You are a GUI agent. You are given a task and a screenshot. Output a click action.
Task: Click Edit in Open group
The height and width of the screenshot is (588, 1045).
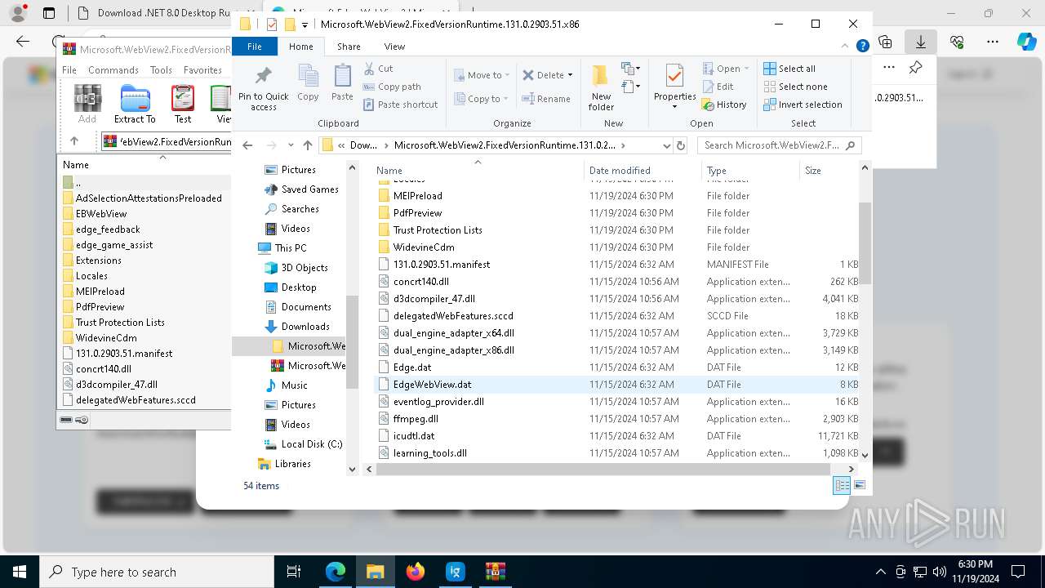[718, 87]
